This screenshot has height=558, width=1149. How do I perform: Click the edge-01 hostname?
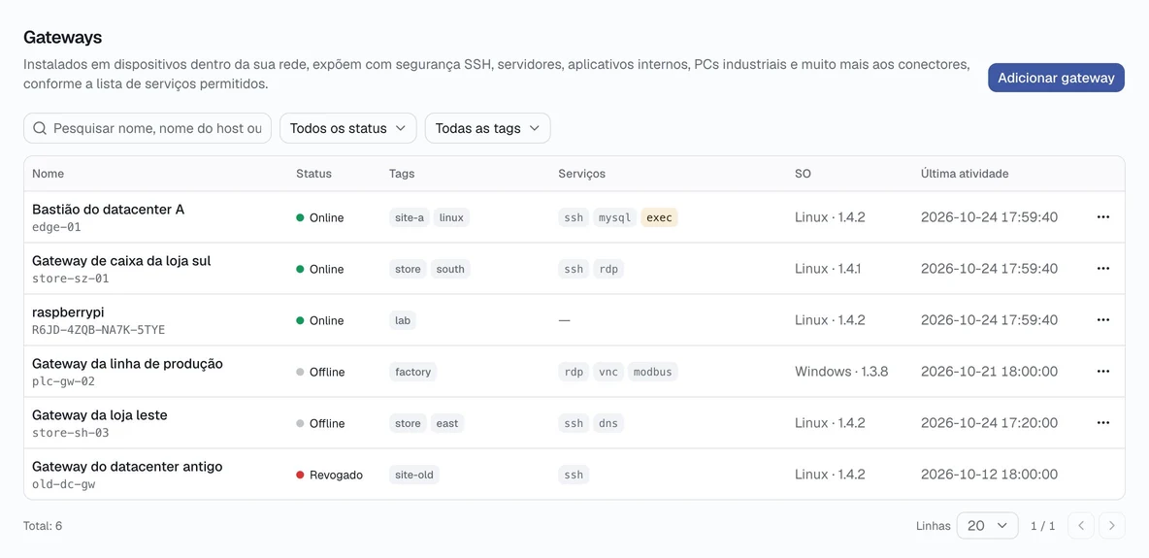[x=56, y=227]
